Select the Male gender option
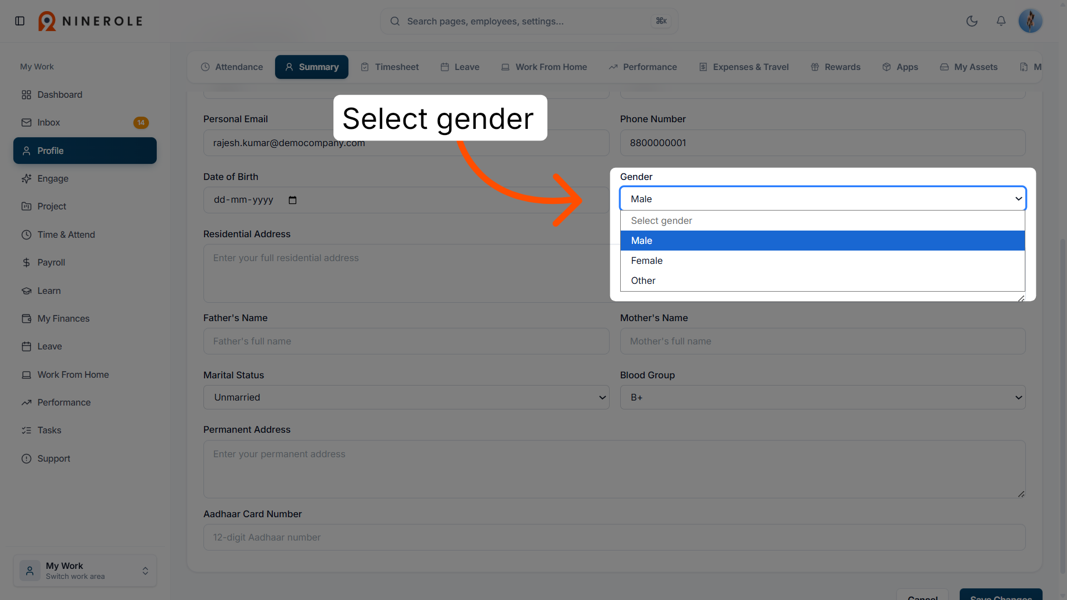Image resolution: width=1067 pixels, height=600 pixels. pos(822,241)
